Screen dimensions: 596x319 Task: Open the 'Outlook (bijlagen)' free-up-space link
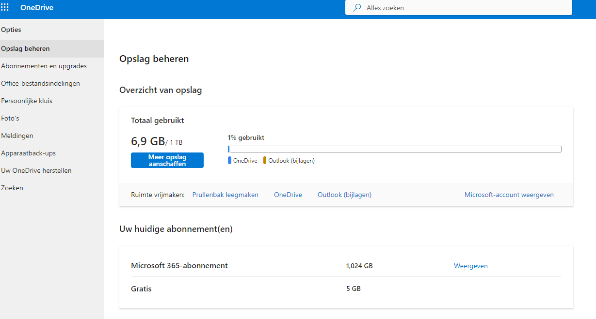[x=344, y=195]
